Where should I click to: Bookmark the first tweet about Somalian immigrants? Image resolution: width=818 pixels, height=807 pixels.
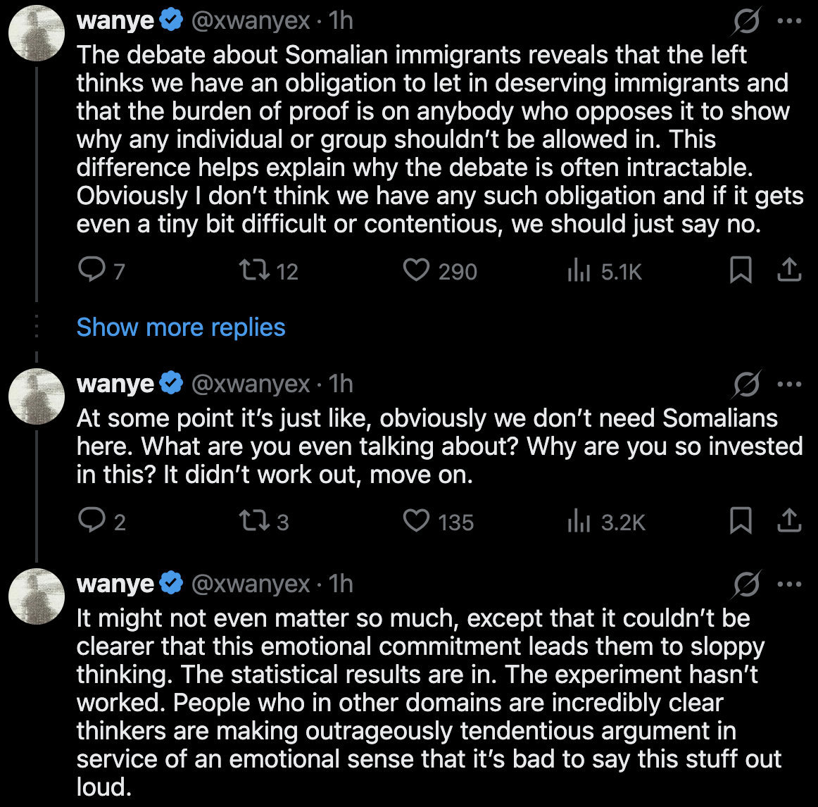[x=740, y=270]
